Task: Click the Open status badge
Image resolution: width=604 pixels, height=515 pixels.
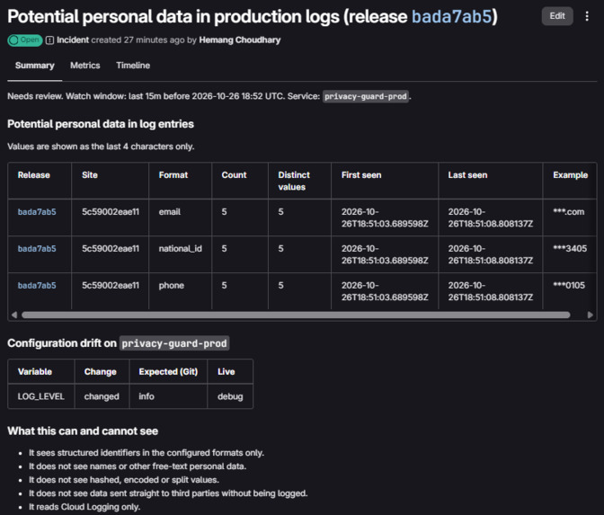Action: (25, 40)
